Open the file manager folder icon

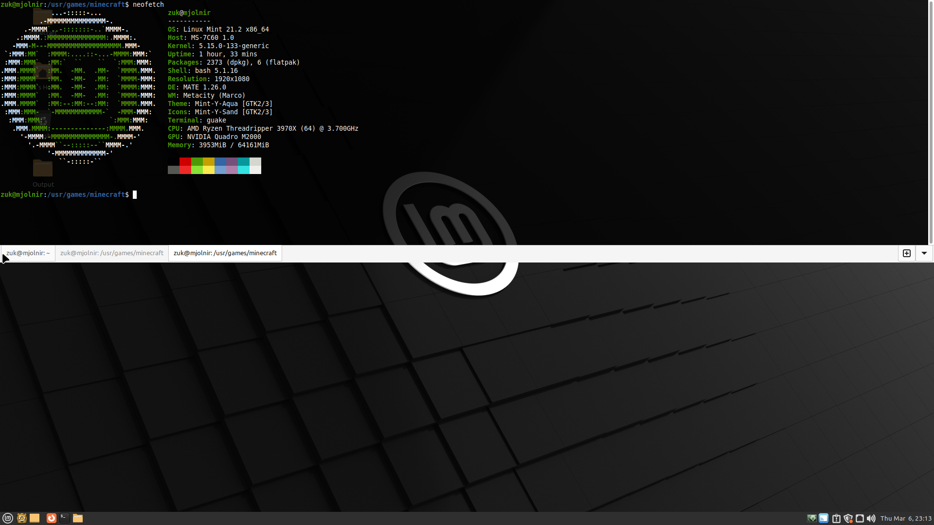[x=78, y=518]
